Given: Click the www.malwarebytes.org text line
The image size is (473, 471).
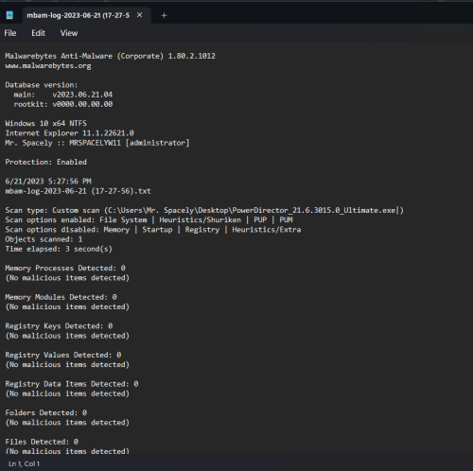Looking at the screenshot, I should [x=48, y=66].
